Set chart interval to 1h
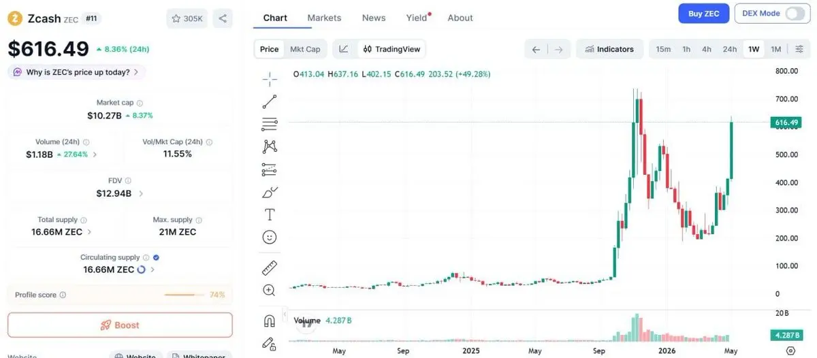This screenshot has width=817, height=358. click(686, 49)
